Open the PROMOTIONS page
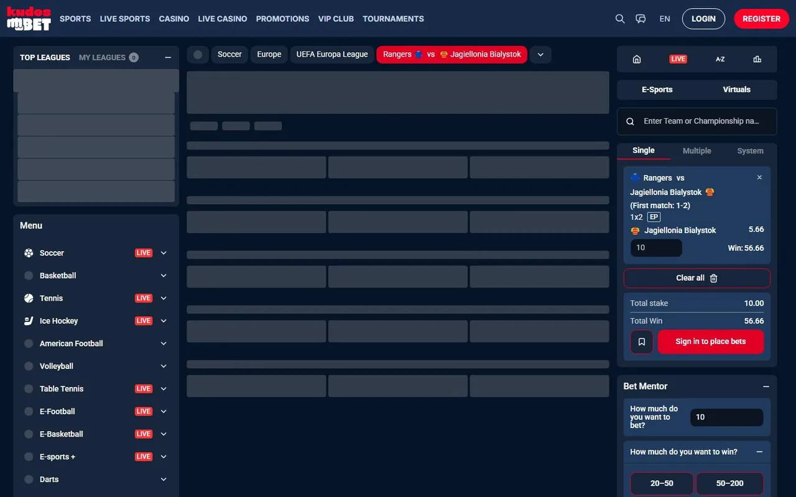Viewport: 796px width, 497px height. 282,19
